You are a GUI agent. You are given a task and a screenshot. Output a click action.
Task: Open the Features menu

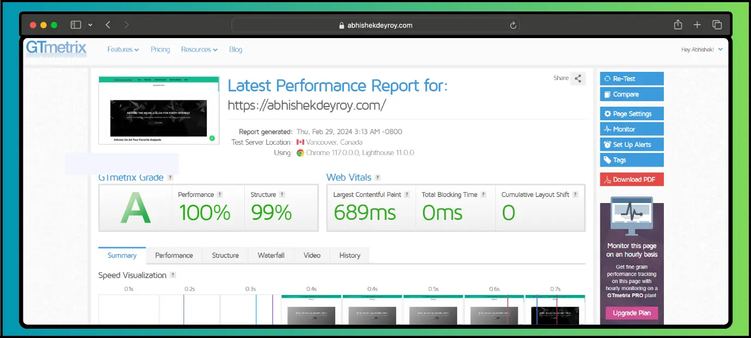click(x=123, y=50)
